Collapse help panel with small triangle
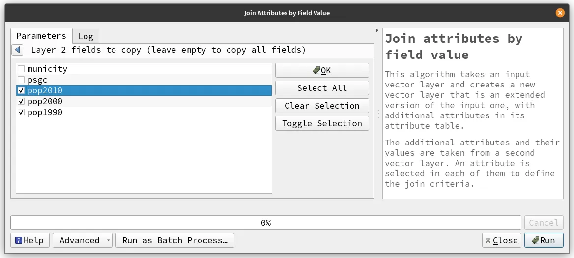Viewport: 574px width, 258px height. tap(377, 30)
